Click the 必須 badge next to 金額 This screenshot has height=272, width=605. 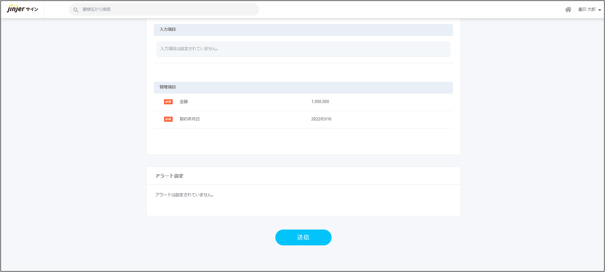[168, 102]
